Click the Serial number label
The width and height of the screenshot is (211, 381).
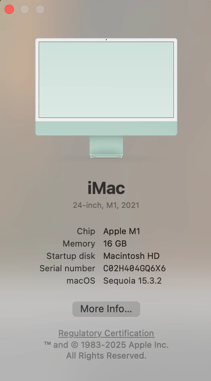pyautogui.click(x=67, y=269)
